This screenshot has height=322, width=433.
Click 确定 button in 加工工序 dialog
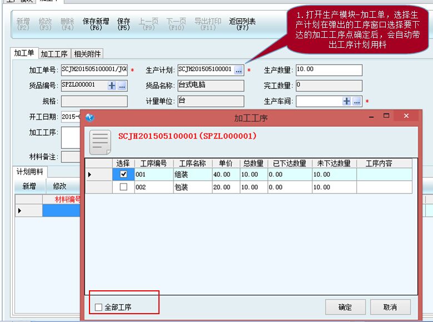[x=345, y=307]
